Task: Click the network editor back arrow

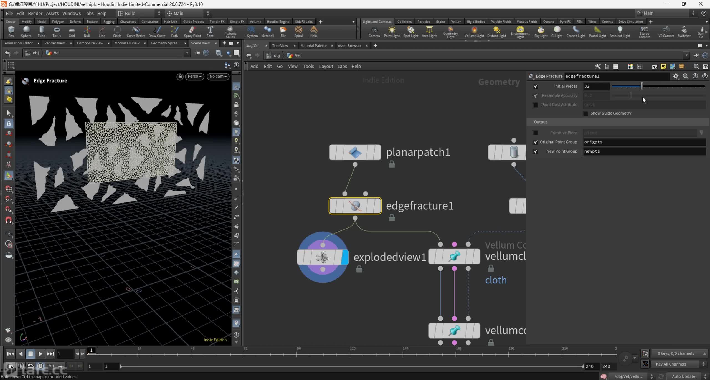Action: tap(249, 55)
